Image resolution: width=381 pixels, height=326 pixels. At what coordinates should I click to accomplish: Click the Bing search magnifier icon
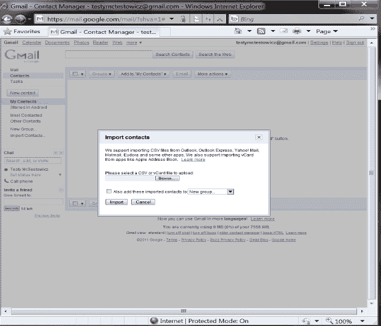(362, 18)
